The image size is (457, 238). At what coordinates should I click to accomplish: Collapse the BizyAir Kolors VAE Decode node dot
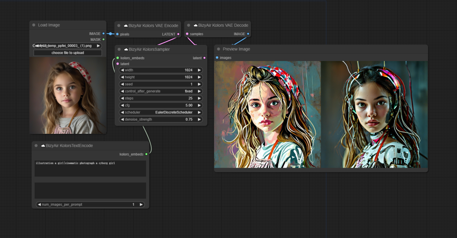pyautogui.click(x=189, y=25)
